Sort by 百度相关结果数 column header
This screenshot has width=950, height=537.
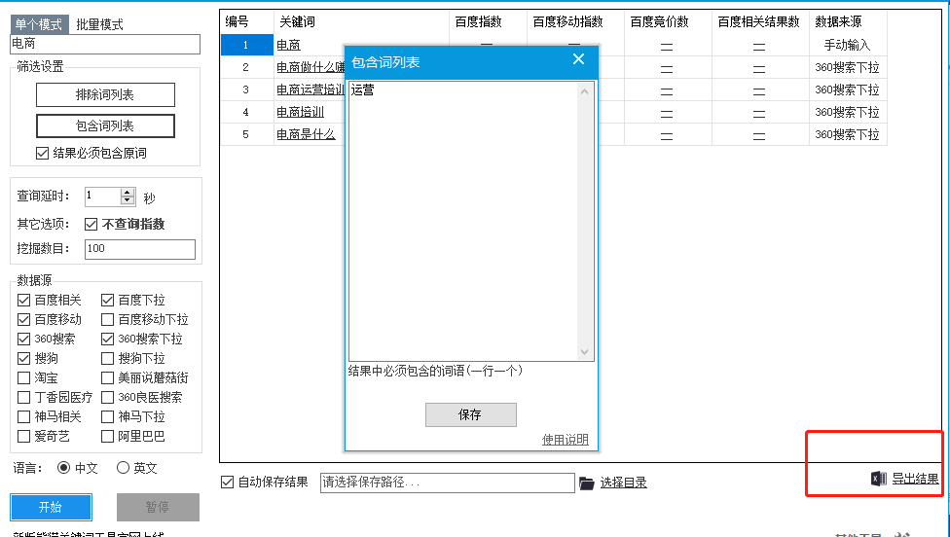coord(760,21)
